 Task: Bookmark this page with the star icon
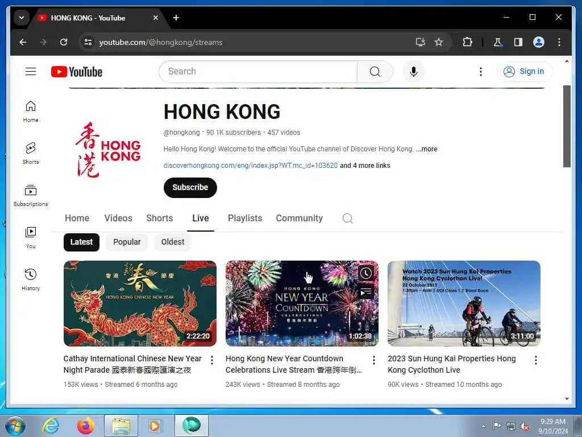[439, 42]
